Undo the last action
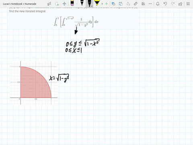Screen dimensions: 193x145 click(165, 4)
